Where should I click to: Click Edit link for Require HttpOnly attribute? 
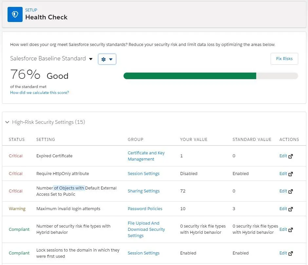click(283, 174)
